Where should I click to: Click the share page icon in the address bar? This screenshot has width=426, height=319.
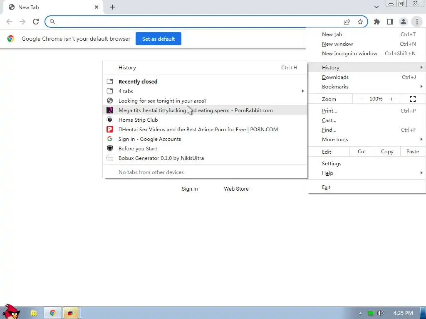(347, 22)
